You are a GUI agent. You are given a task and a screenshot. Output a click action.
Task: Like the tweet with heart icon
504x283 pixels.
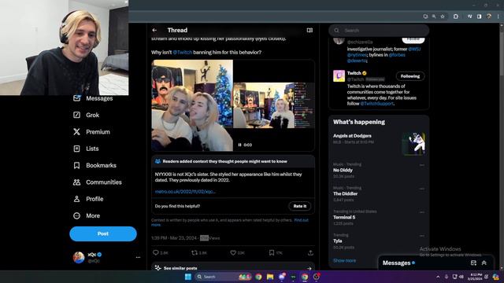(x=233, y=253)
